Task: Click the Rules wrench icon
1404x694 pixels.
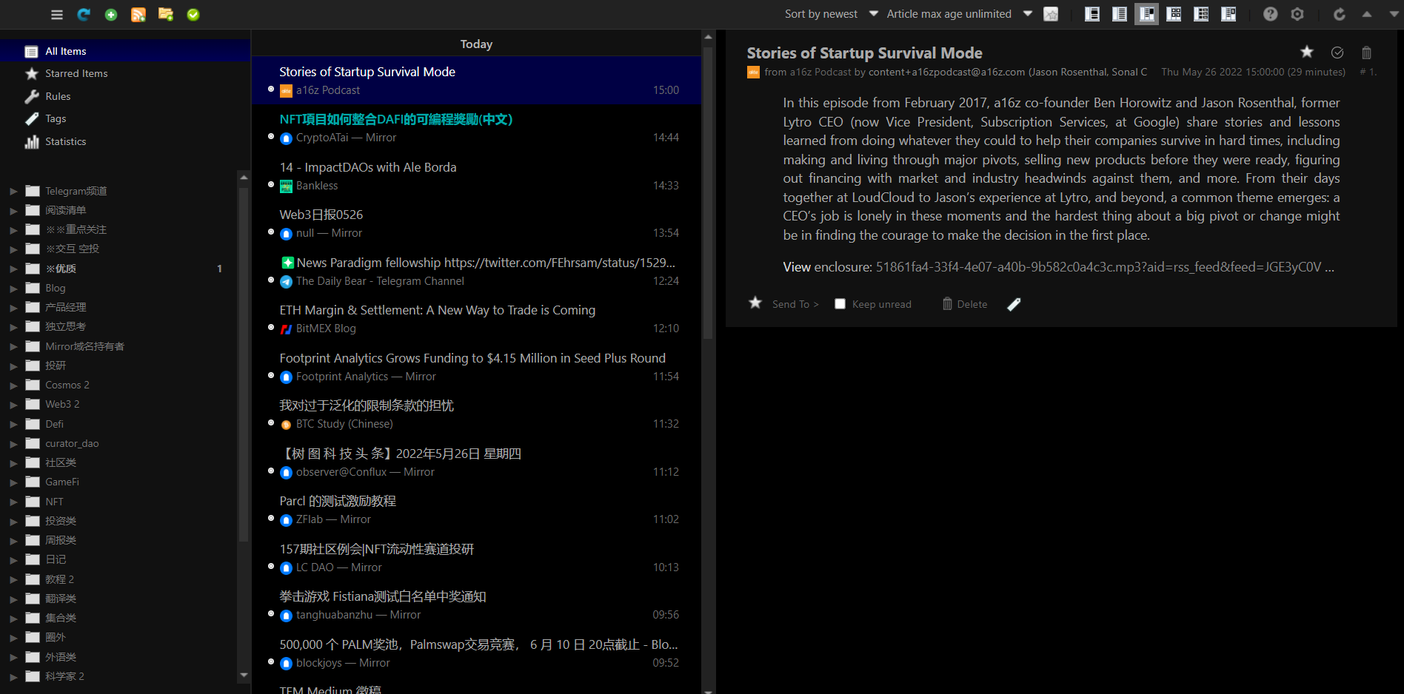Action: (32, 96)
